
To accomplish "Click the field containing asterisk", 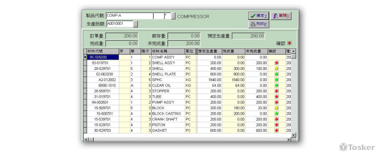I will (167, 16).
